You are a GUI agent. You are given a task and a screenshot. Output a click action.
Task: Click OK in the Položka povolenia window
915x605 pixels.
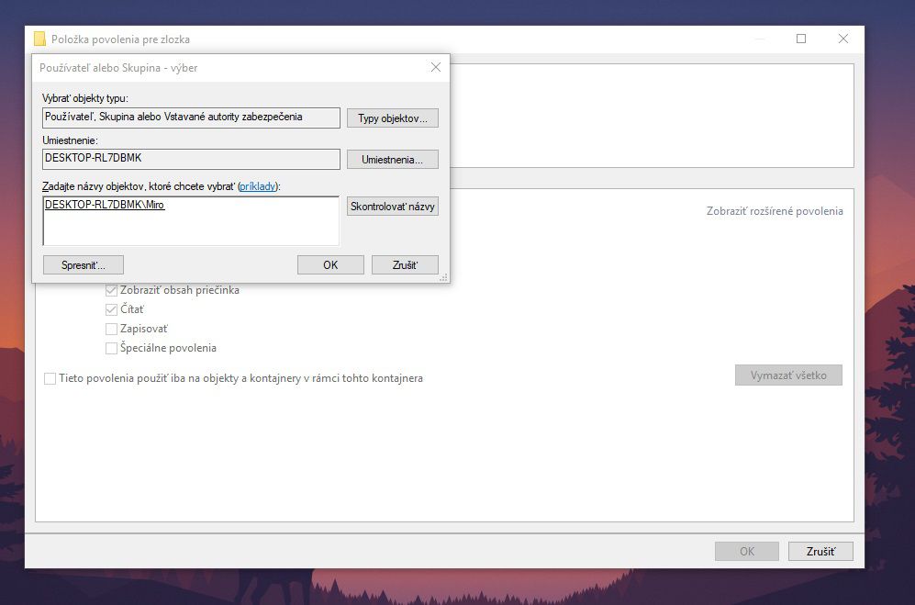click(747, 551)
